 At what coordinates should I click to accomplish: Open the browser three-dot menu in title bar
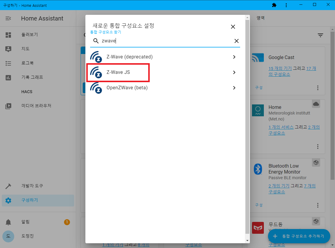(286, 5)
